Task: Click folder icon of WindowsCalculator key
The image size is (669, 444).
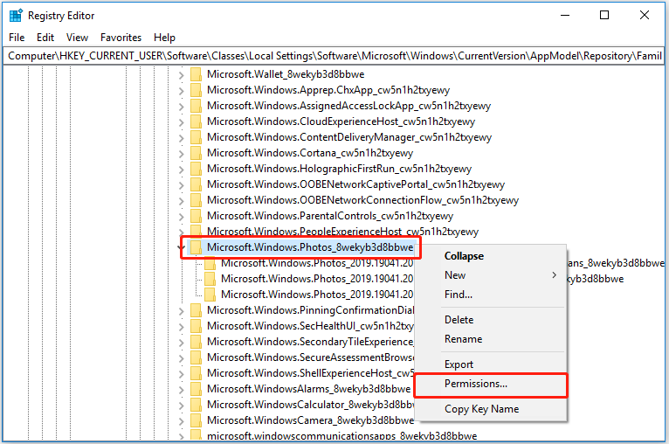Action: pos(196,405)
